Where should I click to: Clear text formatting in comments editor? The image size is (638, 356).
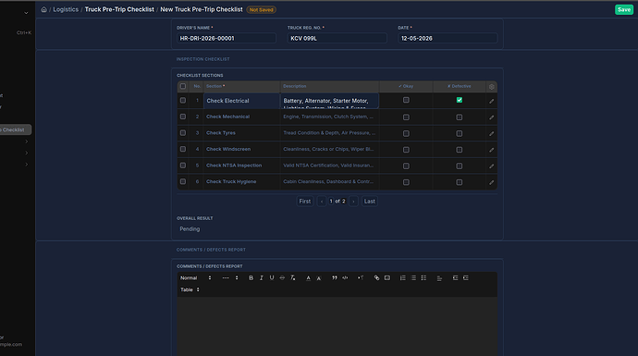click(292, 278)
